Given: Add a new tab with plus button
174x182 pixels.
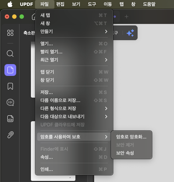Looking at the screenshot, I should click(127, 17).
